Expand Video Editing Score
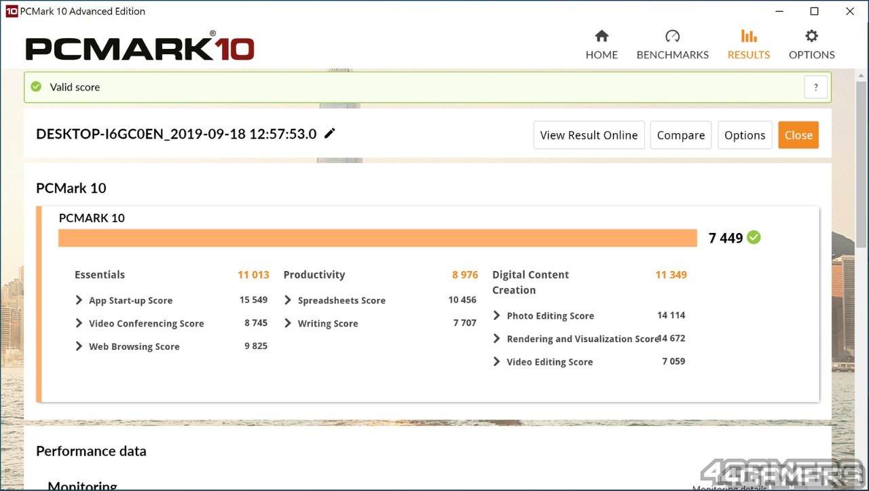Screen dimensions: 869x491 pyautogui.click(x=497, y=362)
